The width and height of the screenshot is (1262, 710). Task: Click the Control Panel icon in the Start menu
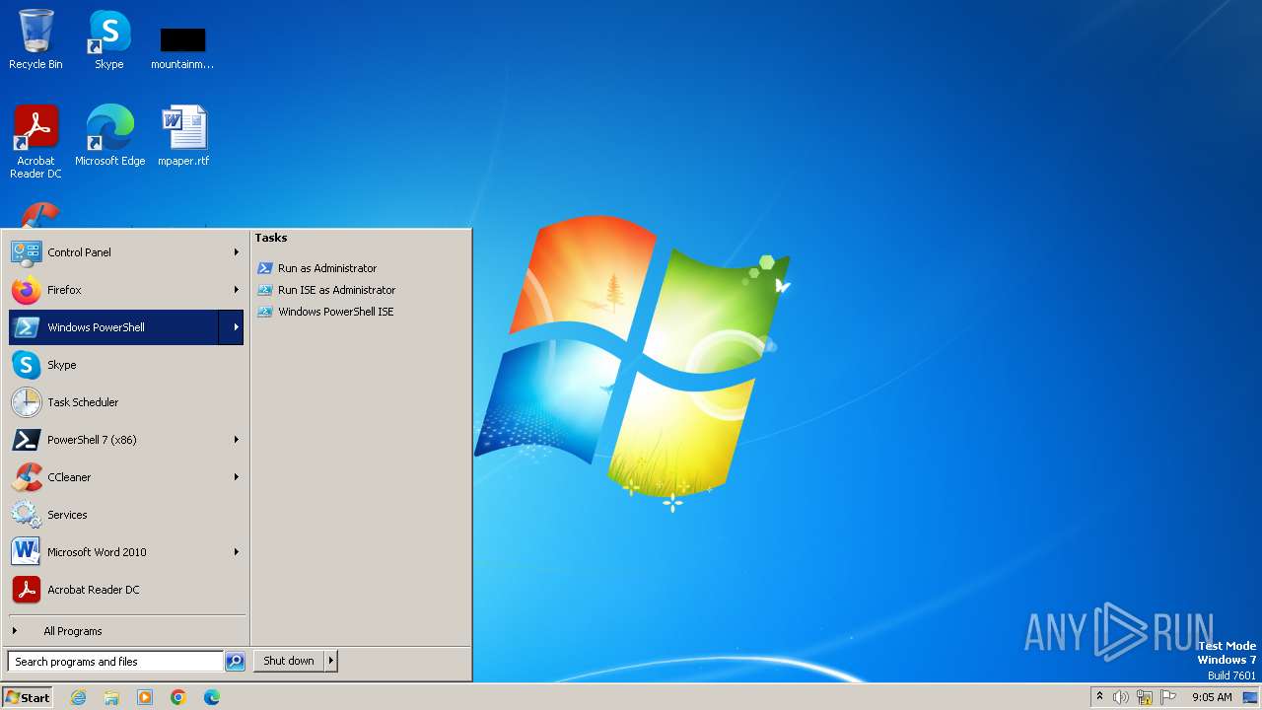[x=27, y=252]
